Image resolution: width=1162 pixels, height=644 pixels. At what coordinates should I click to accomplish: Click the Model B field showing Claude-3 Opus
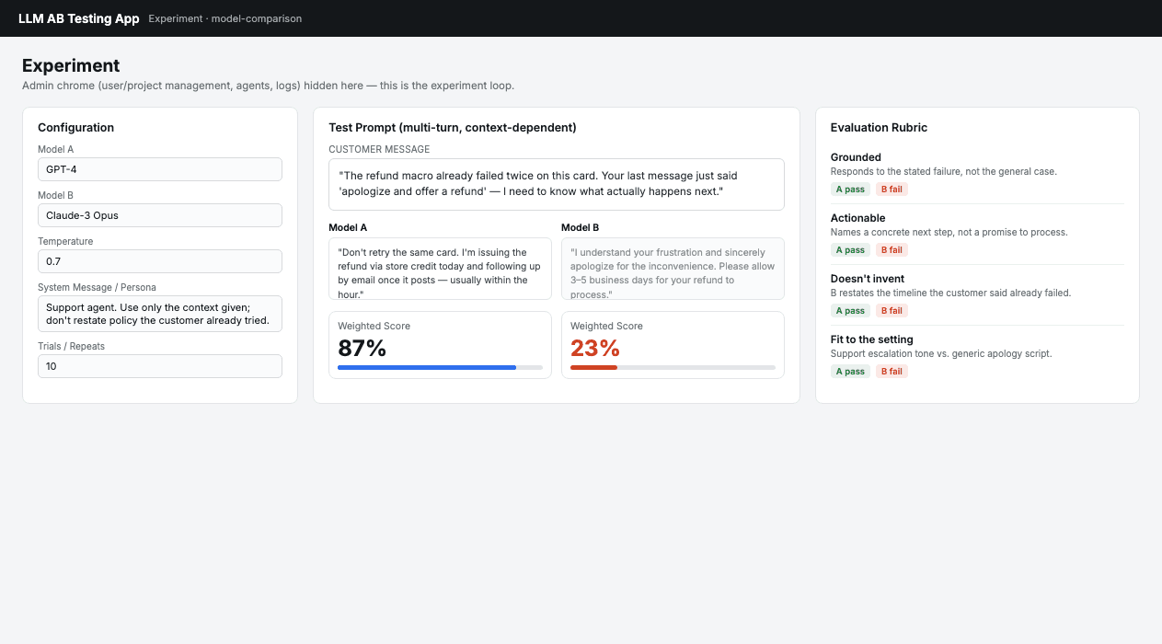(160, 215)
